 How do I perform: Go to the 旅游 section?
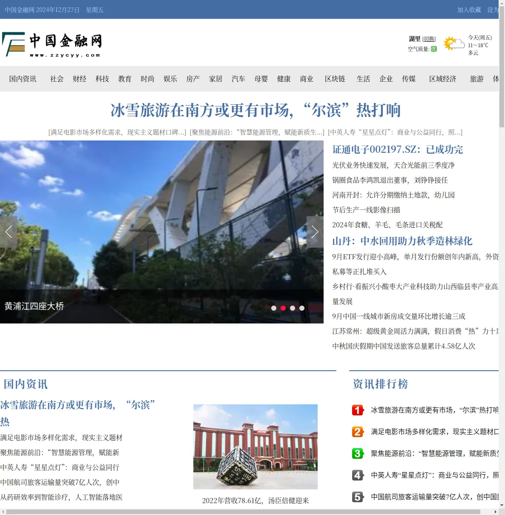coord(477,79)
